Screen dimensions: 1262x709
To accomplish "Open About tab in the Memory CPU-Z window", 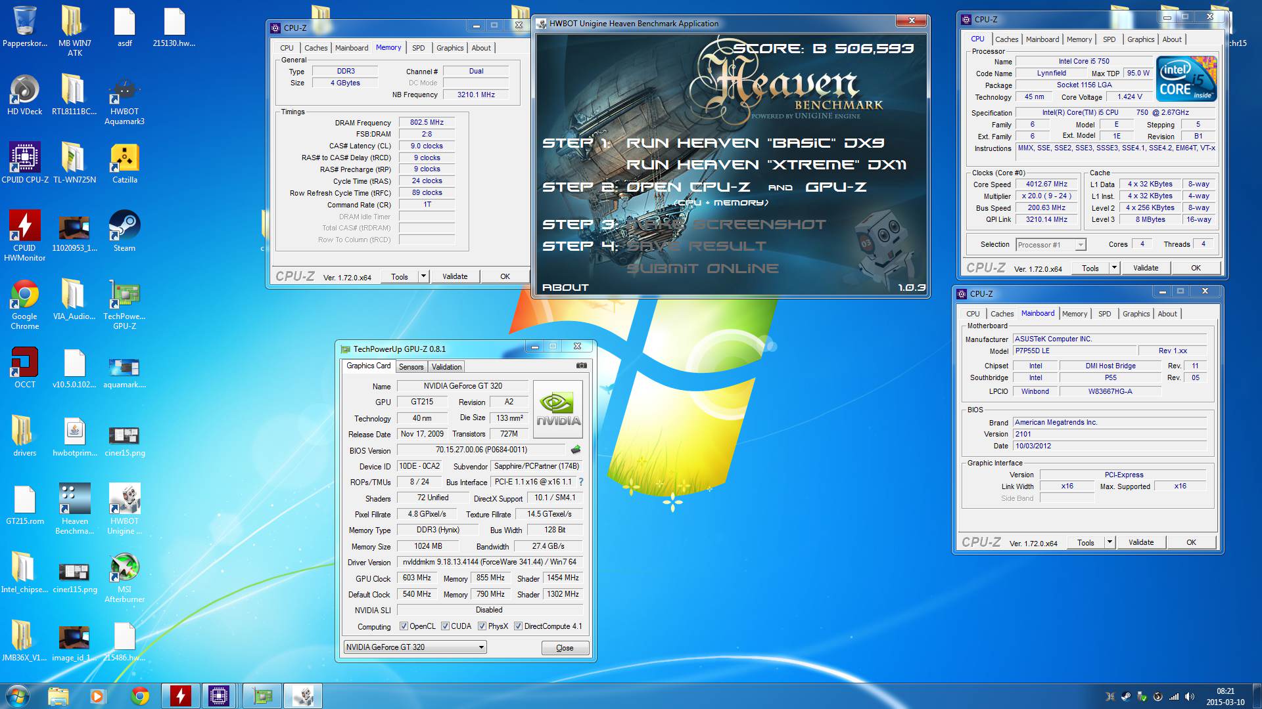I will coord(481,48).
